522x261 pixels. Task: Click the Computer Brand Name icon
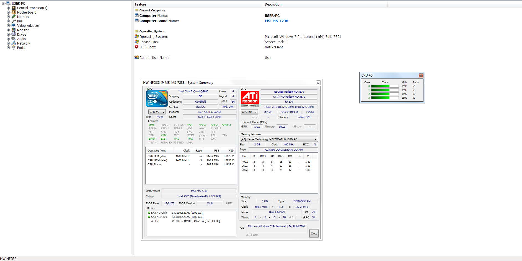click(x=136, y=21)
